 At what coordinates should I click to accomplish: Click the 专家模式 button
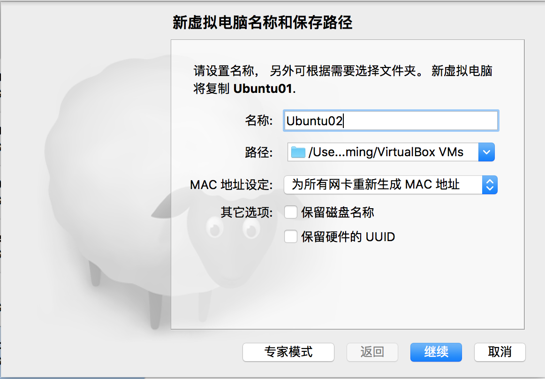288,352
